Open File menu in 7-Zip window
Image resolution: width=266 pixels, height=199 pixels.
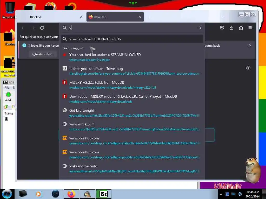coord(7,88)
